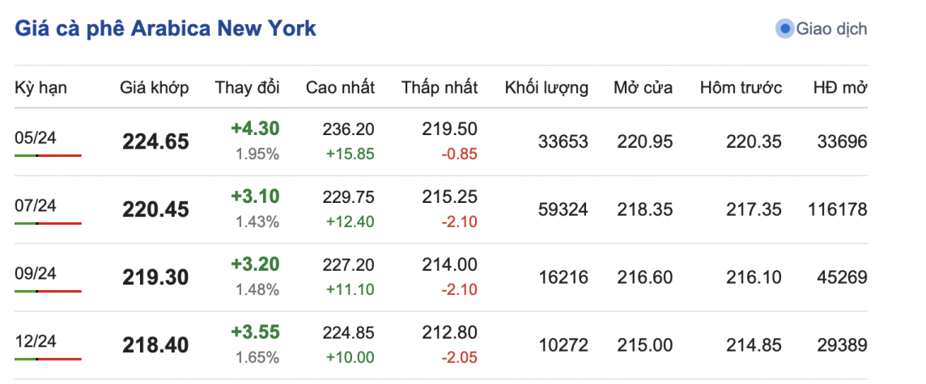Click the HĐ mở column header

click(839, 87)
